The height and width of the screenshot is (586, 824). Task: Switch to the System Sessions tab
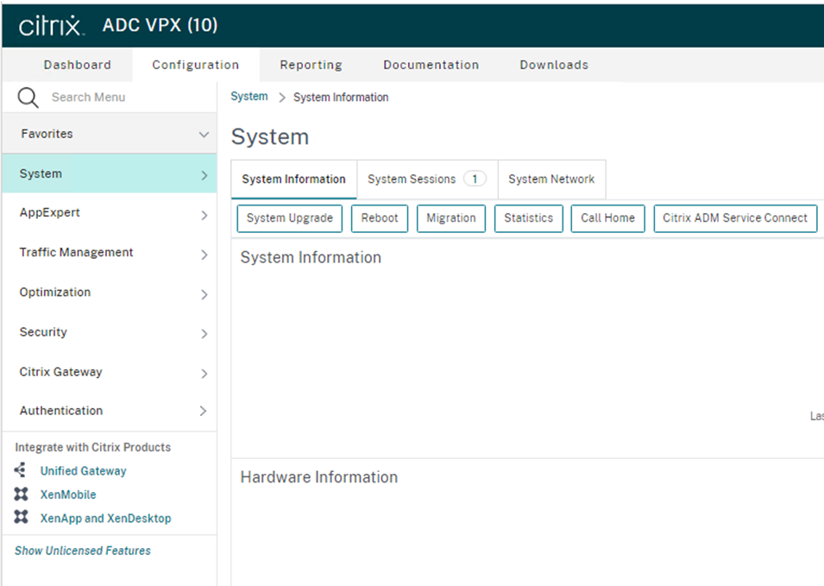coord(426,180)
